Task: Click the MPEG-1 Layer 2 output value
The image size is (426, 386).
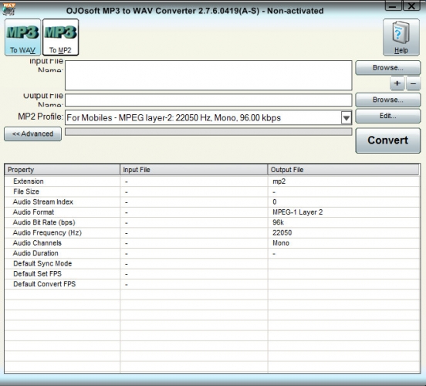Action: 297,212
